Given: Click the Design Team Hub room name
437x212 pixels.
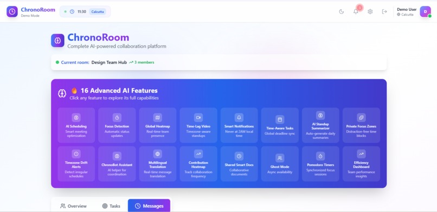Looking at the screenshot, I should [x=109, y=63].
